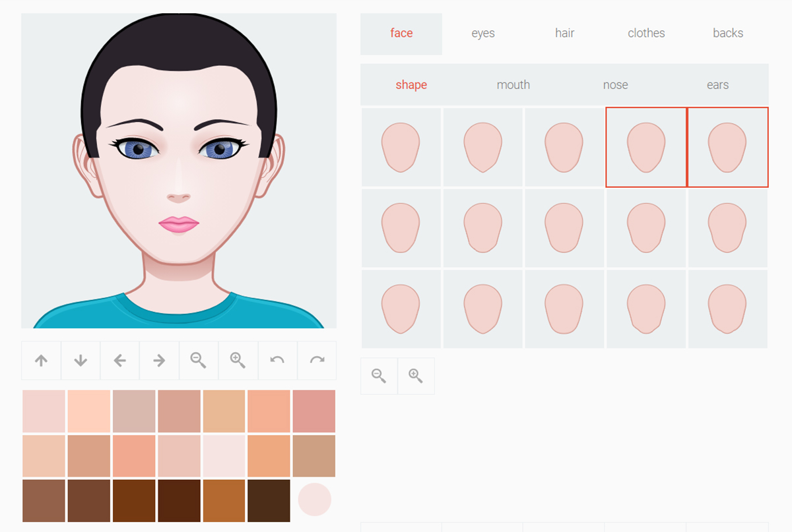Open the backs tab
Image resolution: width=792 pixels, height=532 pixels.
tap(728, 33)
